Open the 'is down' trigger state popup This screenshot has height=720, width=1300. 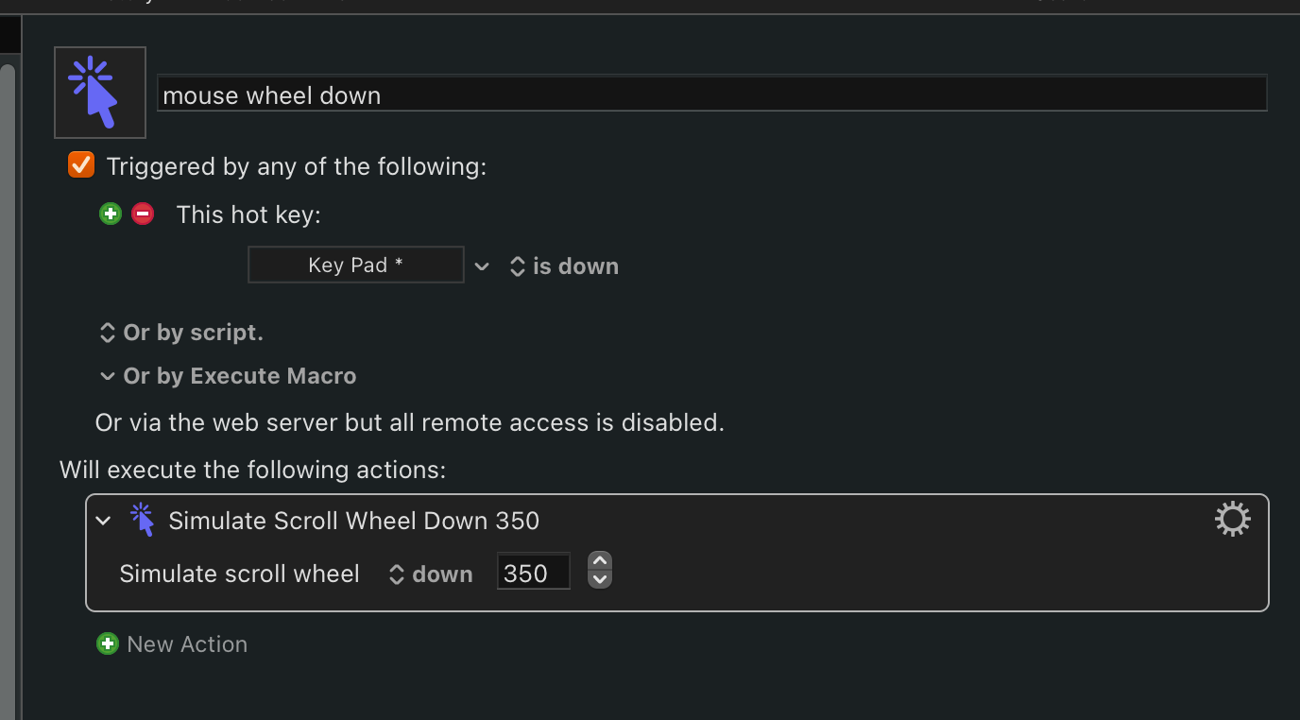(564, 266)
